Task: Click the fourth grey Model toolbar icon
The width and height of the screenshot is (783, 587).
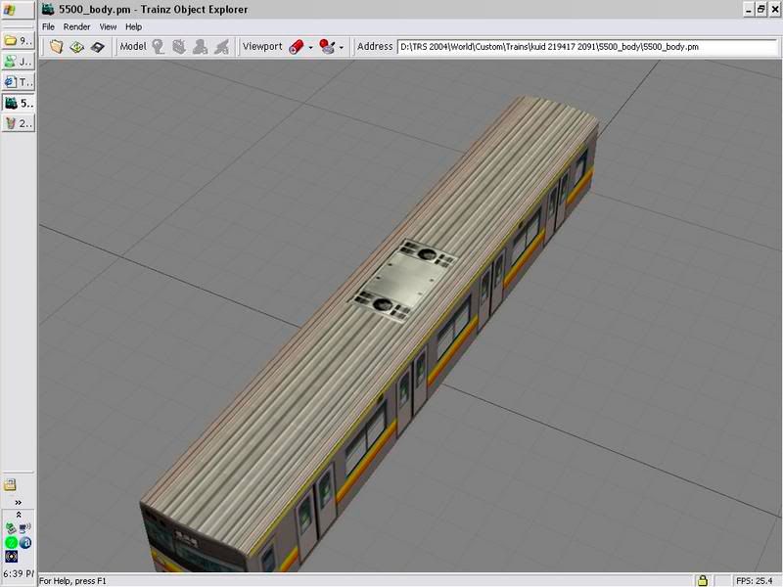Action: [221, 46]
